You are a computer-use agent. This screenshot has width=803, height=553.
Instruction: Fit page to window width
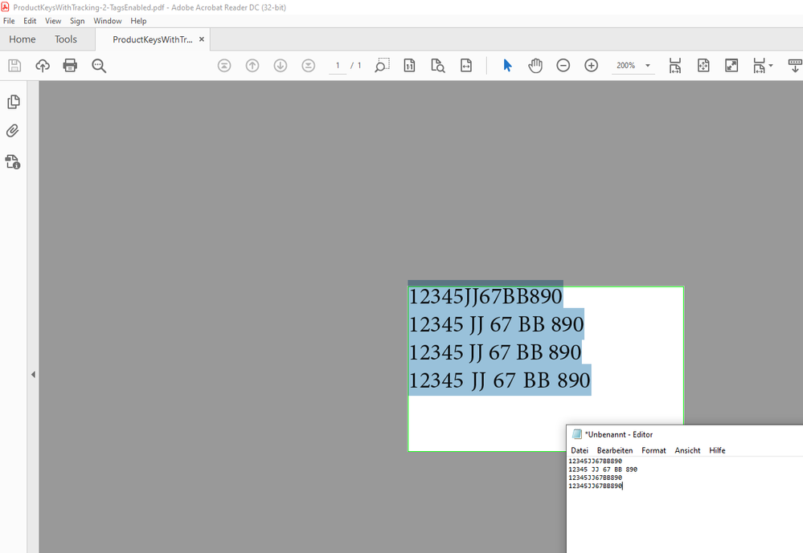(x=675, y=65)
